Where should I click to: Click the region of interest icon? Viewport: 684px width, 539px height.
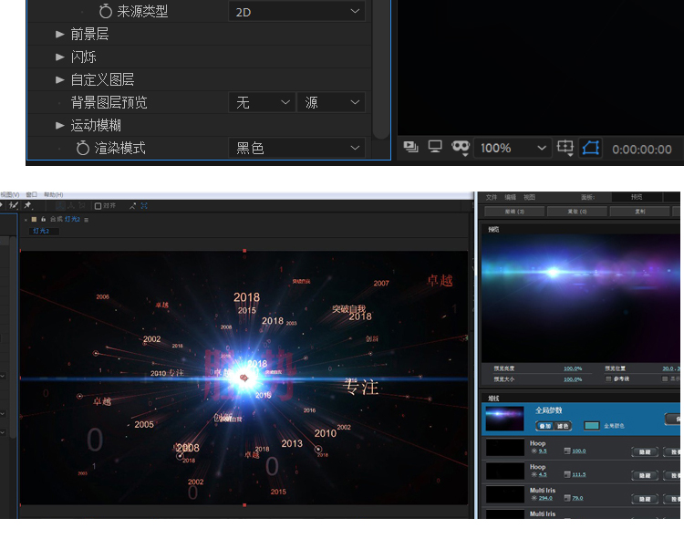point(565,148)
